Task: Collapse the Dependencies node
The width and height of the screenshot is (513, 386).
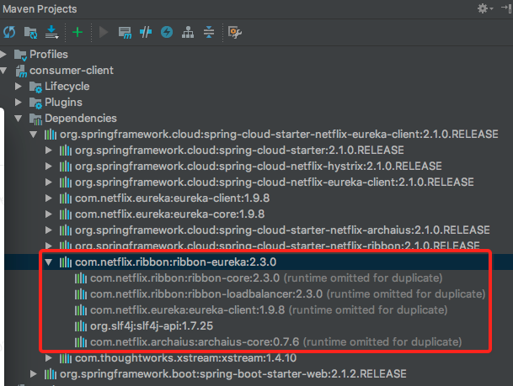Action: [19, 119]
